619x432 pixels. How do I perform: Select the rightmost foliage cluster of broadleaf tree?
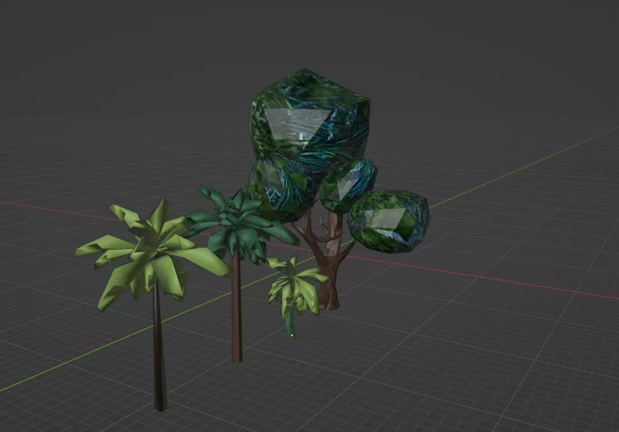coord(389,221)
